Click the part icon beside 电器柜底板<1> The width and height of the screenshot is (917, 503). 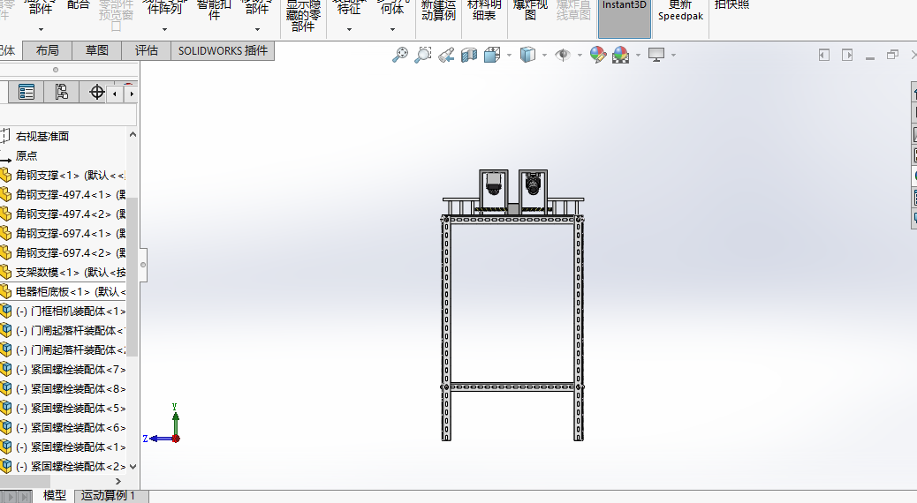(5, 291)
